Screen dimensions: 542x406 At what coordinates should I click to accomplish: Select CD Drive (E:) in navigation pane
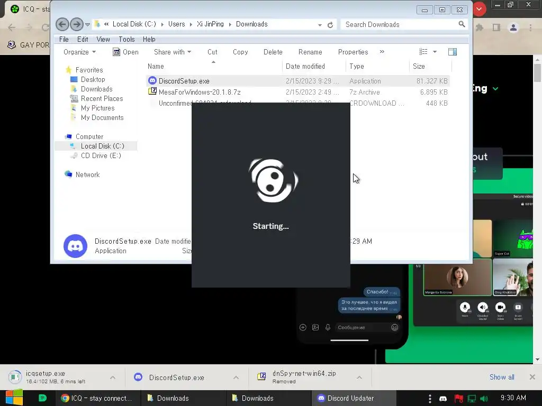[101, 156]
